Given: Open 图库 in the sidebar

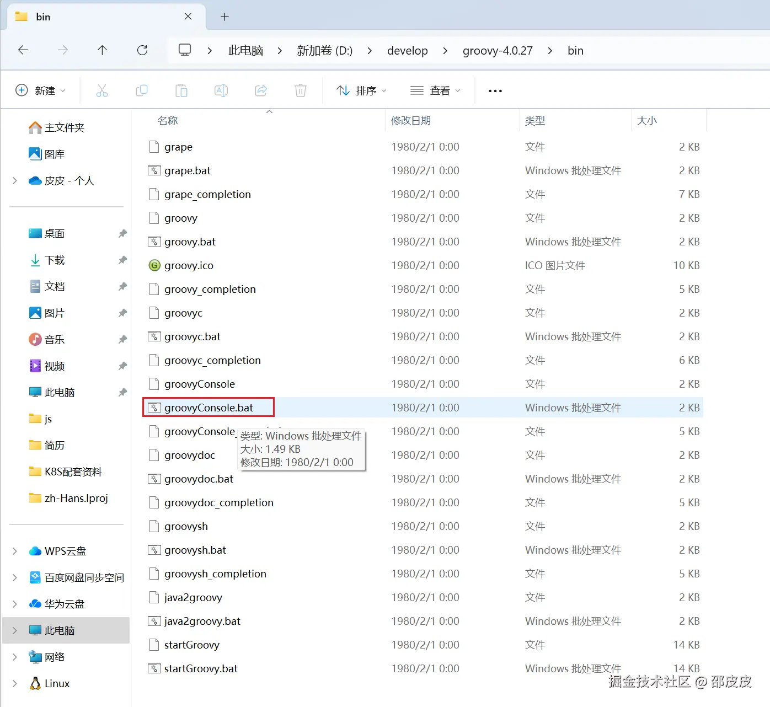Looking at the screenshot, I should (x=47, y=154).
